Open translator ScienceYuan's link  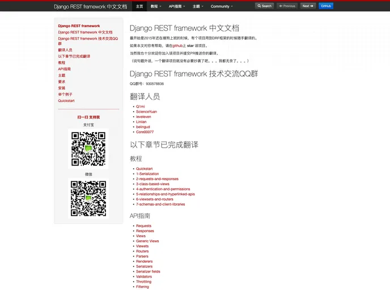pos(146,112)
